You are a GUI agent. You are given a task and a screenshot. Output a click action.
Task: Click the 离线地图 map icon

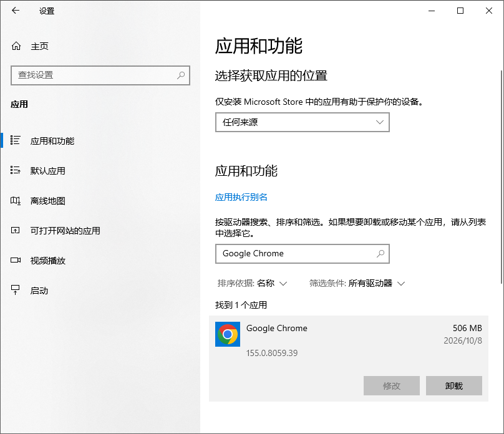15,201
